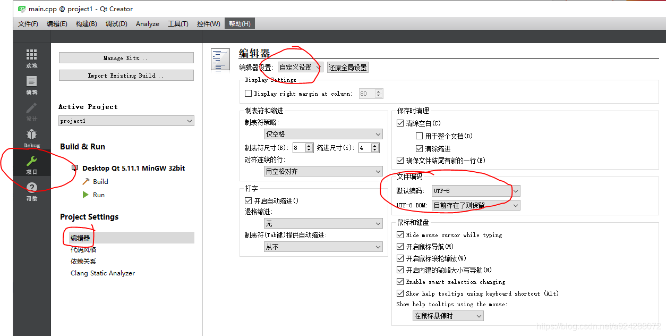Open the 默认编码 dropdown UTF-8

click(x=476, y=191)
